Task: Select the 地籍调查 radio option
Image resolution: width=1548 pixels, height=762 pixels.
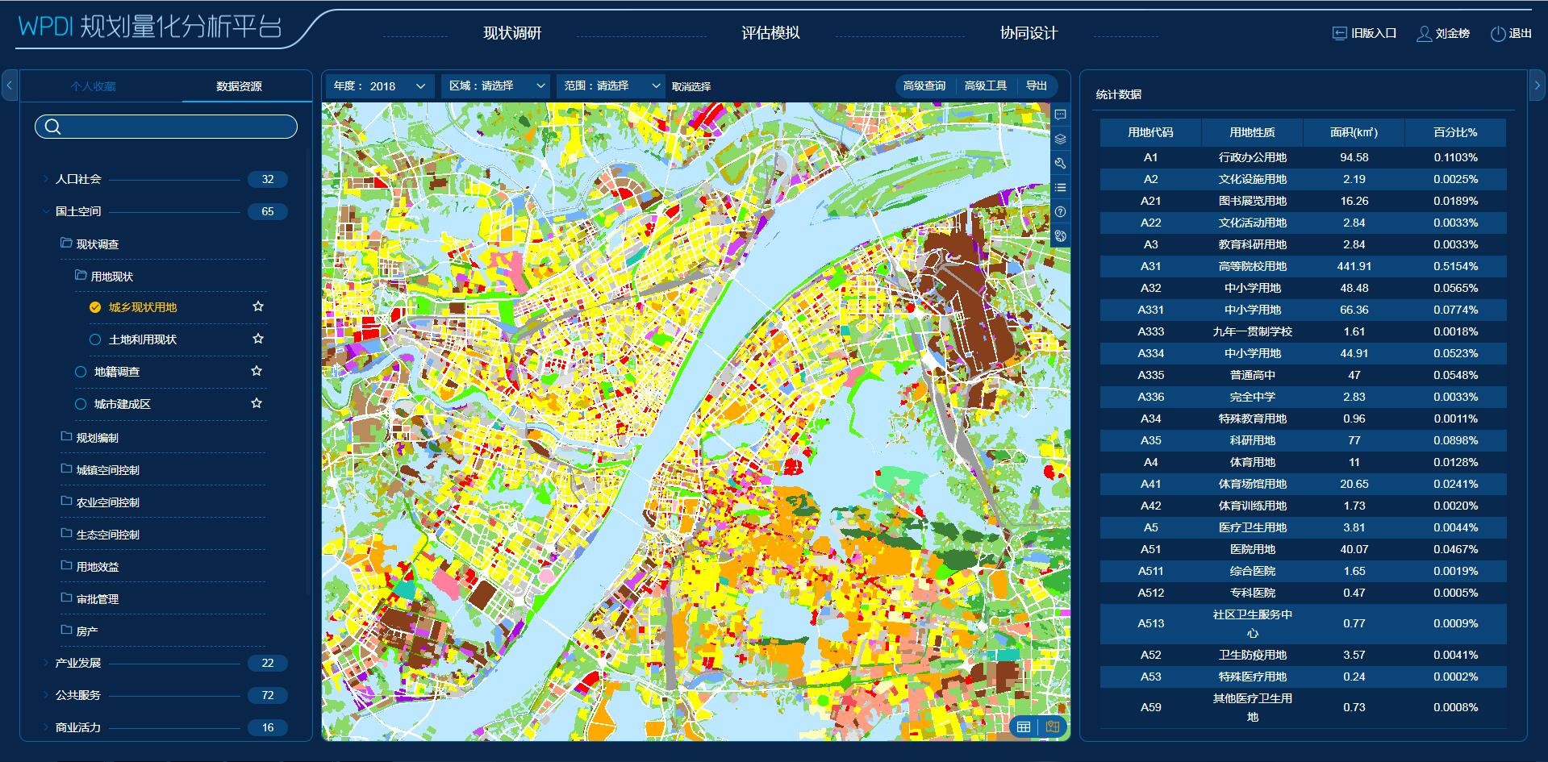Action: 81,372
